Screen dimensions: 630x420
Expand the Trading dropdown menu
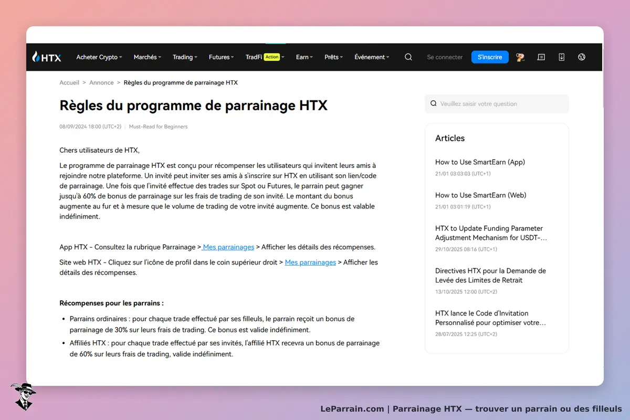pos(185,57)
